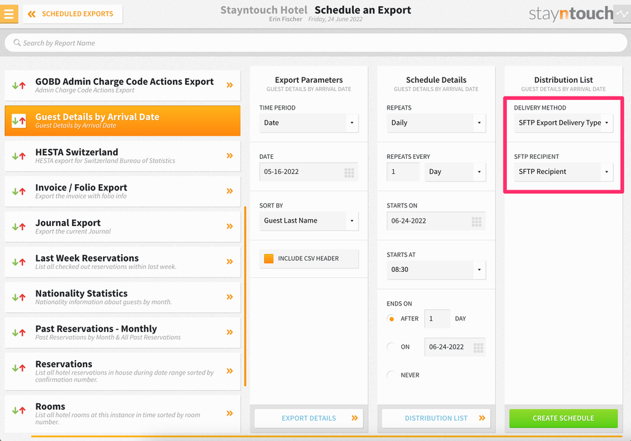The image size is (631, 441).
Task: Select Guest Details by Arrival Date export
Action: (122, 121)
